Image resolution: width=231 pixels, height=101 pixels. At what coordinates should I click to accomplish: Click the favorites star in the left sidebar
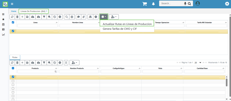(x=3, y=19)
